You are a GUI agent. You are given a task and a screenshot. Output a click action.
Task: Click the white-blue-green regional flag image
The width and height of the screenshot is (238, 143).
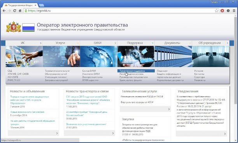(28, 28)
